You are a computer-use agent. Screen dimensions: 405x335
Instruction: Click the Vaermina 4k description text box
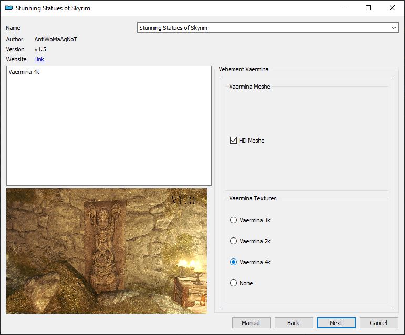[x=109, y=125]
